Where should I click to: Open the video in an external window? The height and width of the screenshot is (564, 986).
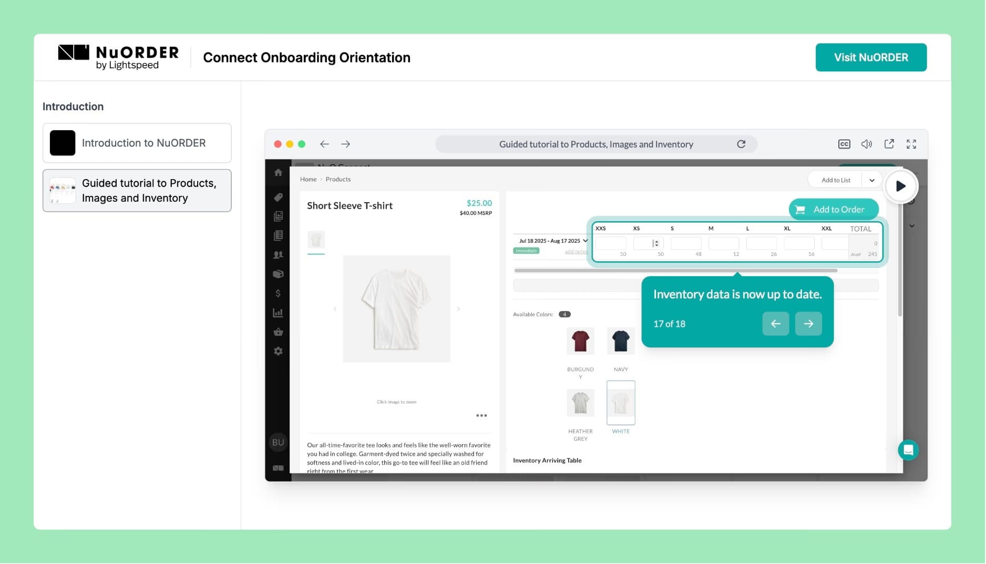coord(889,144)
